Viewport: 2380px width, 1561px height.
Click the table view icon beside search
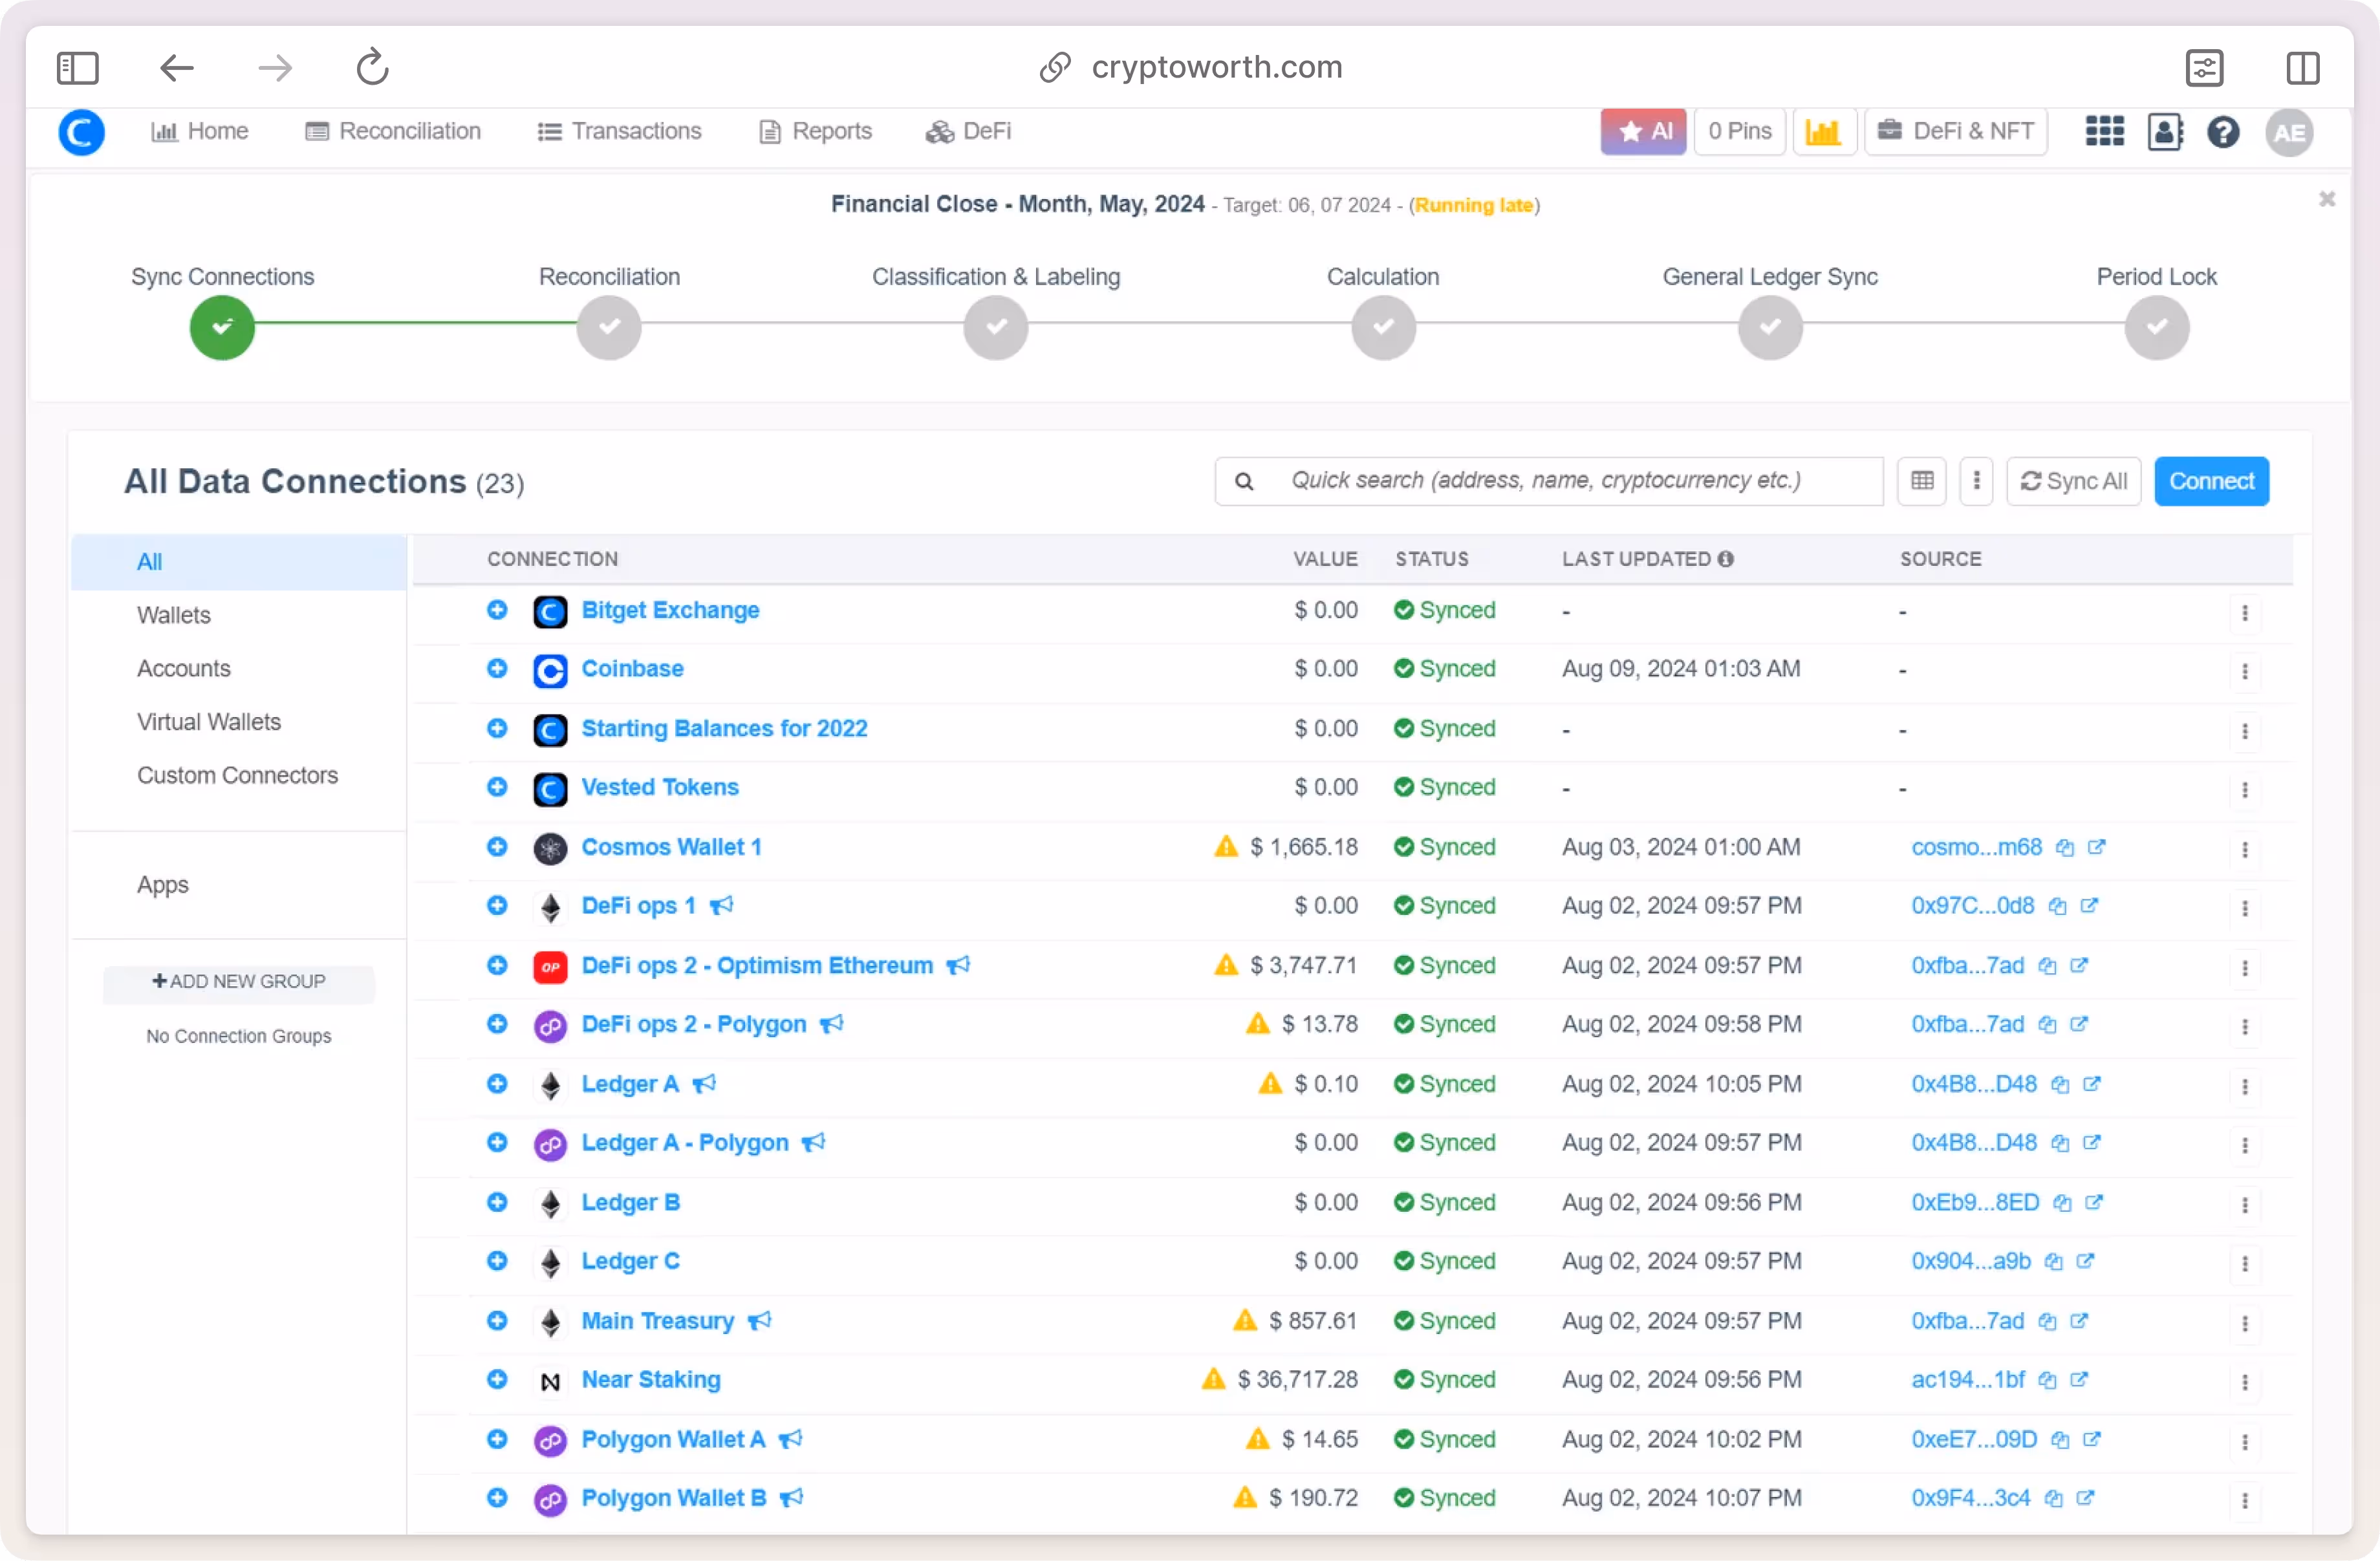1921,481
